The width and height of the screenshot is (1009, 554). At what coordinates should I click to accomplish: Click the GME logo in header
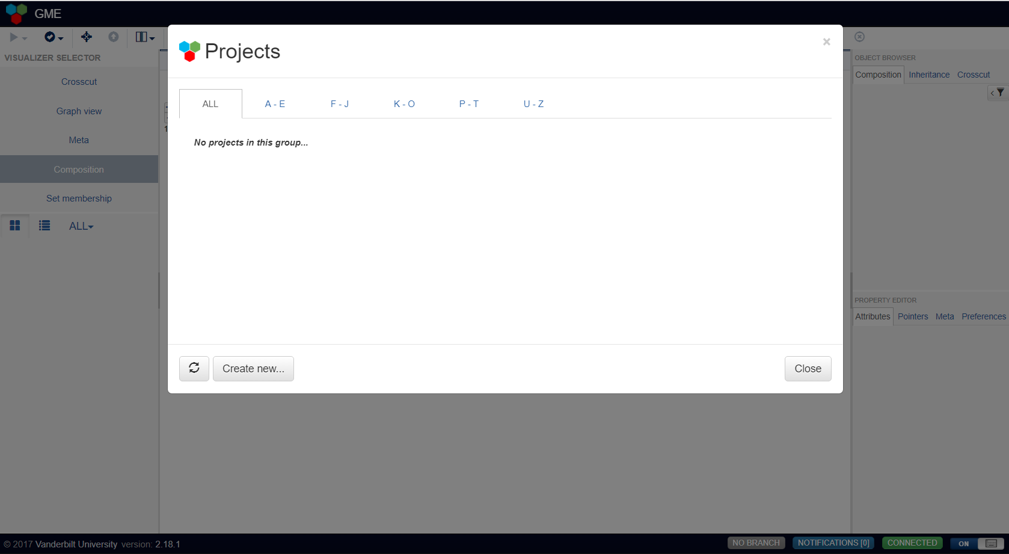coord(16,13)
